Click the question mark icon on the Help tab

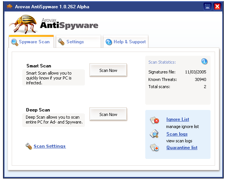pos(109,42)
